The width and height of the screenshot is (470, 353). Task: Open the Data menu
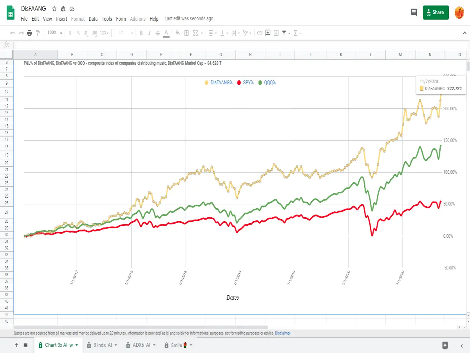[93, 19]
